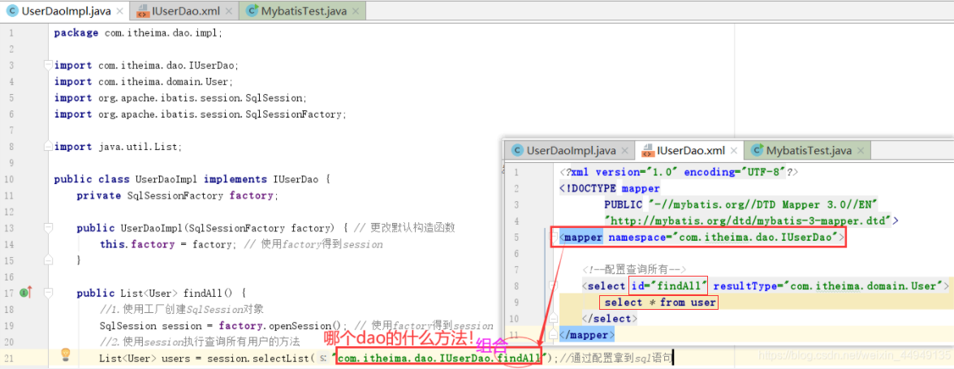Click 'factory.openSession()' call on line 19

pos(283,326)
